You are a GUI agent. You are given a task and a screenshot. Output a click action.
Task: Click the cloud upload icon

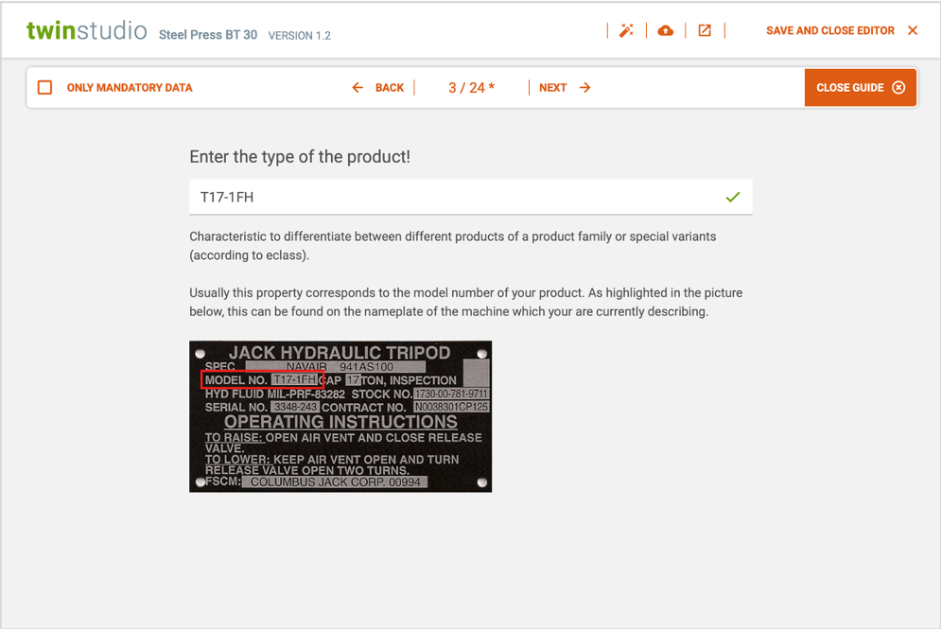[x=666, y=31]
